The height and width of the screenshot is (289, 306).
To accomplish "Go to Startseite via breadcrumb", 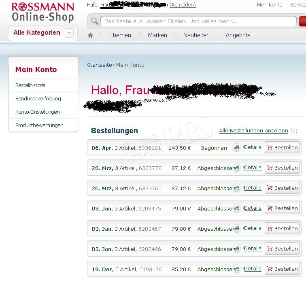I will point(99,65).
